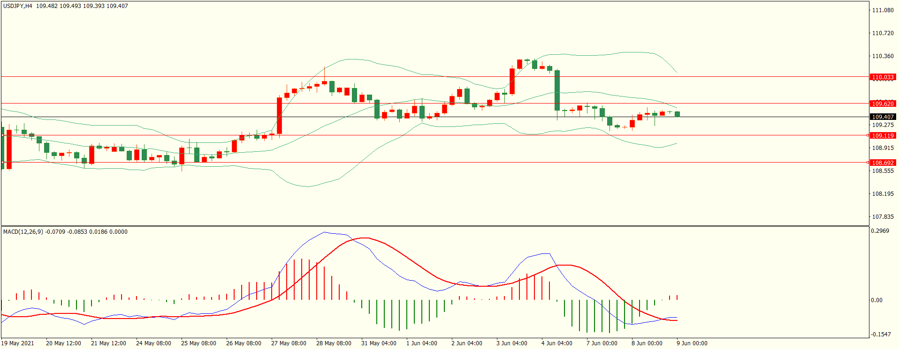Click the 4 Jun 04:00 time label
Image resolution: width=899 pixels, height=349 pixels.
[556, 343]
